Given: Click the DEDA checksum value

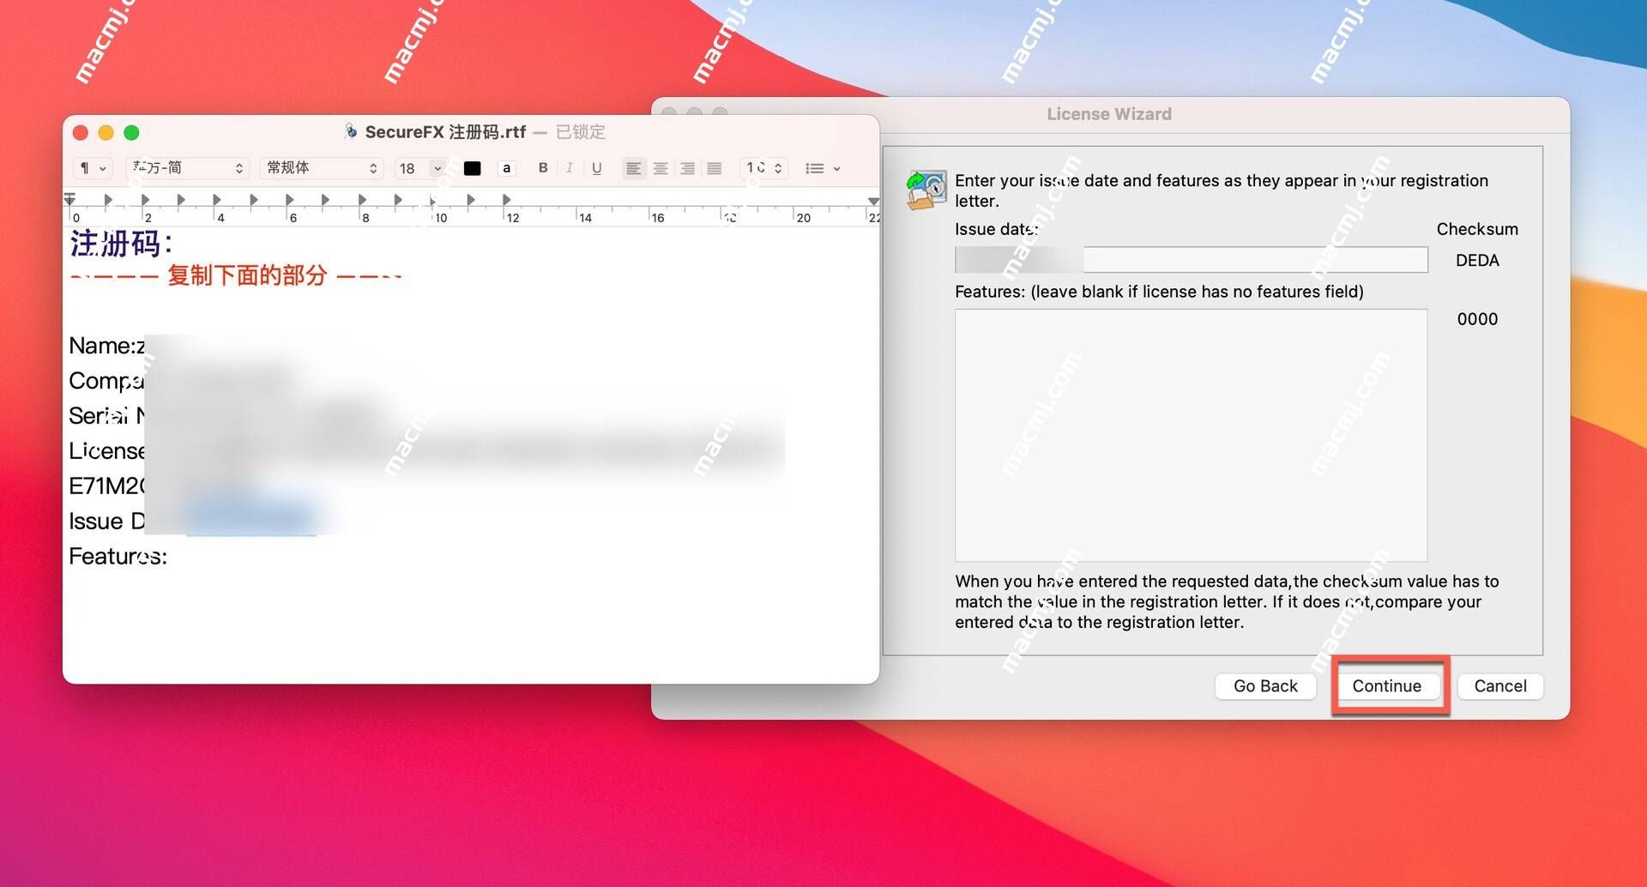Looking at the screenshot, I should click(x=1477, y=260).
